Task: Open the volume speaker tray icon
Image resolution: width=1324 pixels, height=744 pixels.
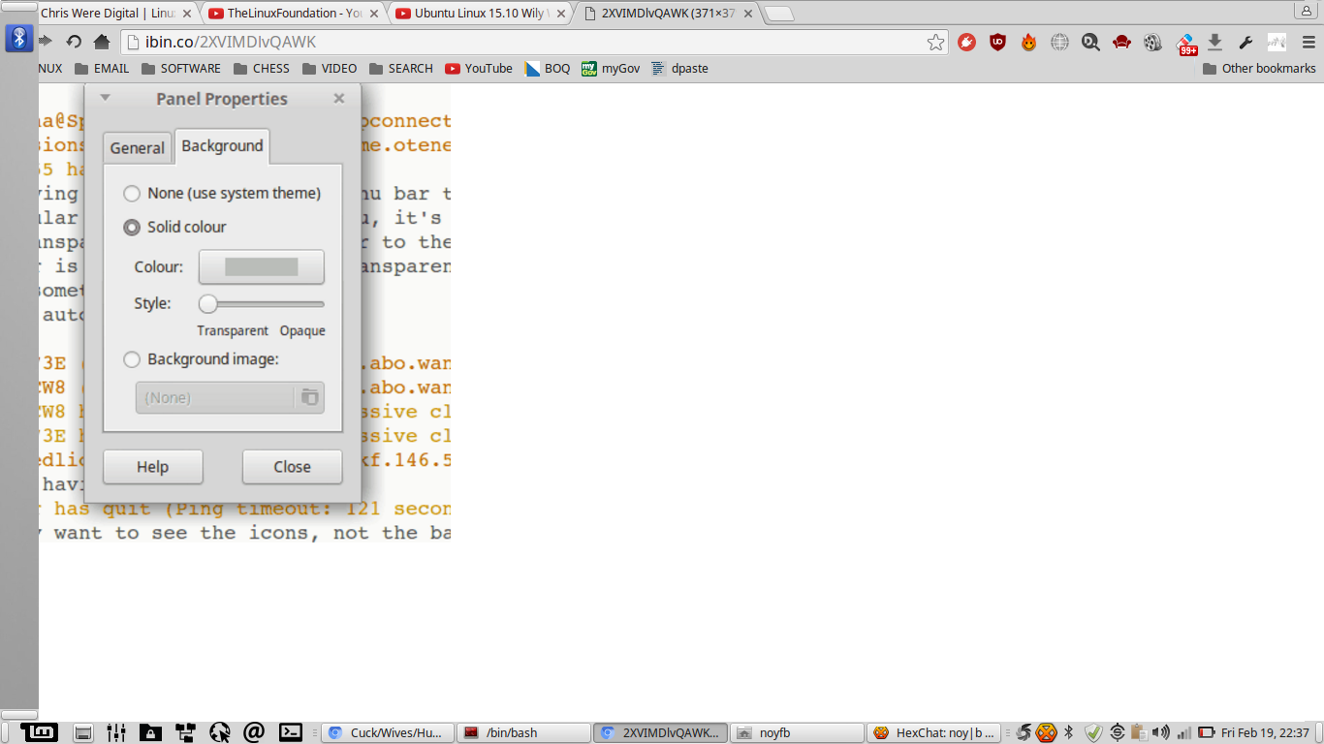Action: tap(1161, 733)
